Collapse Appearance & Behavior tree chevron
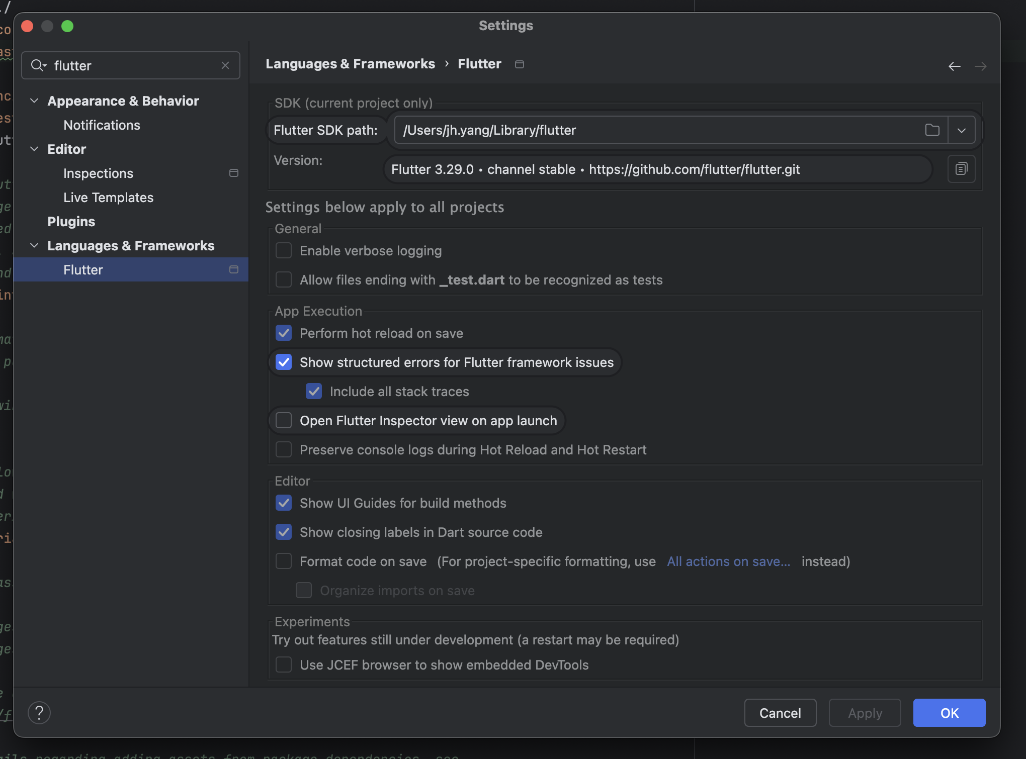 tap(34, 101)
